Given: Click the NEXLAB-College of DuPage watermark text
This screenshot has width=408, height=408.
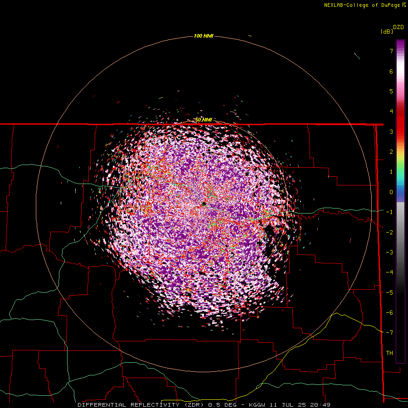Looking at the screenshot, I should coord(364,5).
